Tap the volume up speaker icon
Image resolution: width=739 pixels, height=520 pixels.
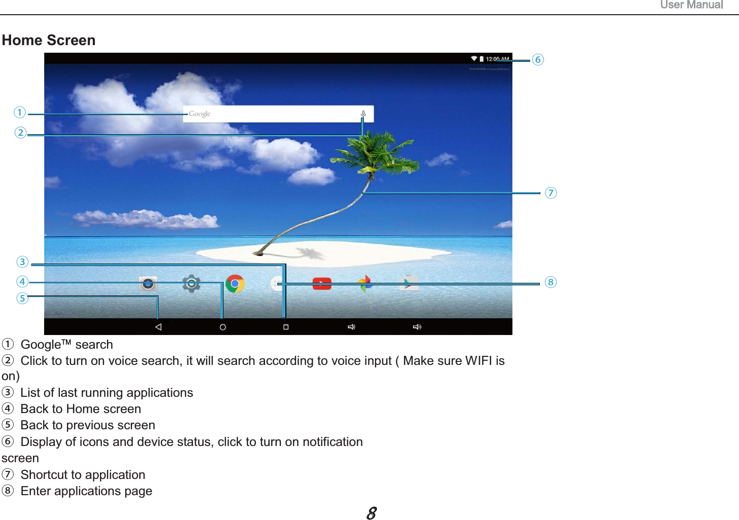click(417, 327)
